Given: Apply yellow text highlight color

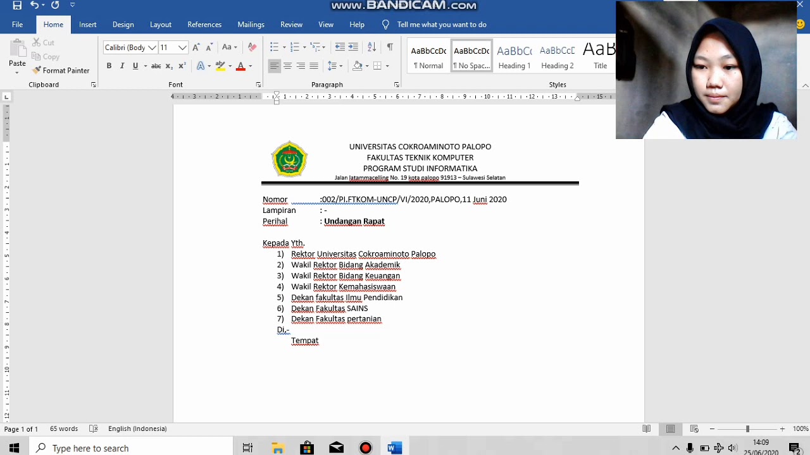Looking at the screenshot, I should tap(220, 66).
